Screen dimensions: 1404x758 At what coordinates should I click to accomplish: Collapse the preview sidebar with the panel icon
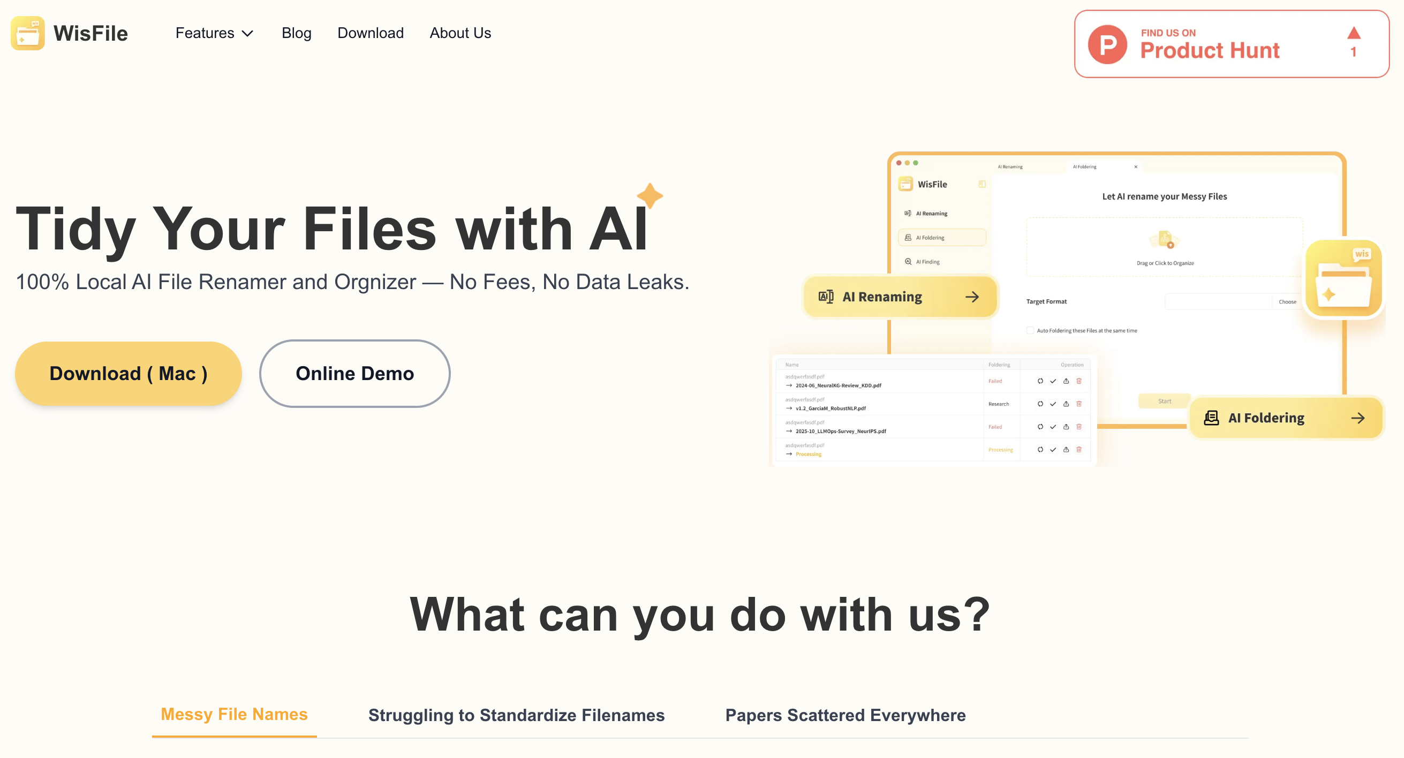(x=982, y=184)
